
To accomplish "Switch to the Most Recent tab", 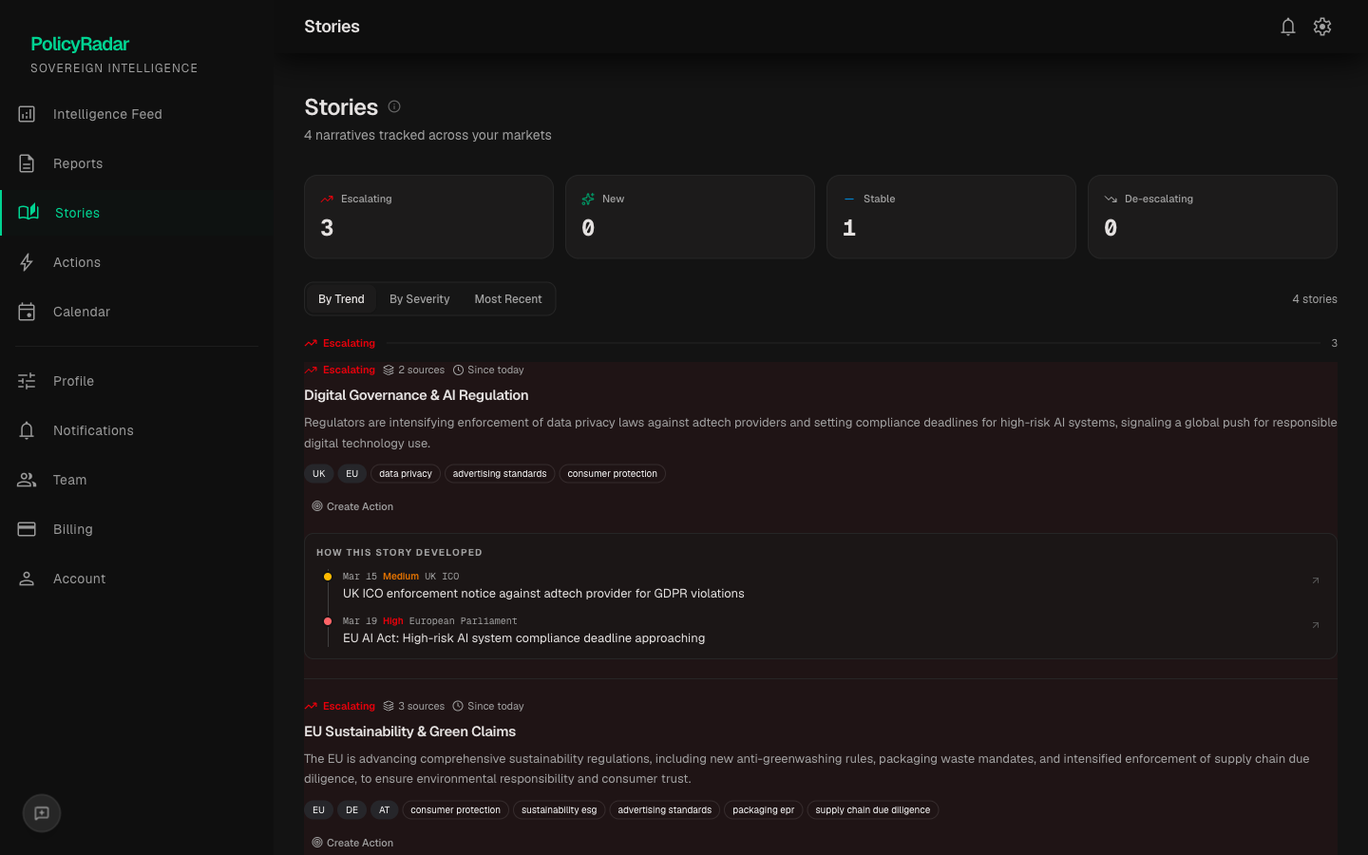I will 508,298.
